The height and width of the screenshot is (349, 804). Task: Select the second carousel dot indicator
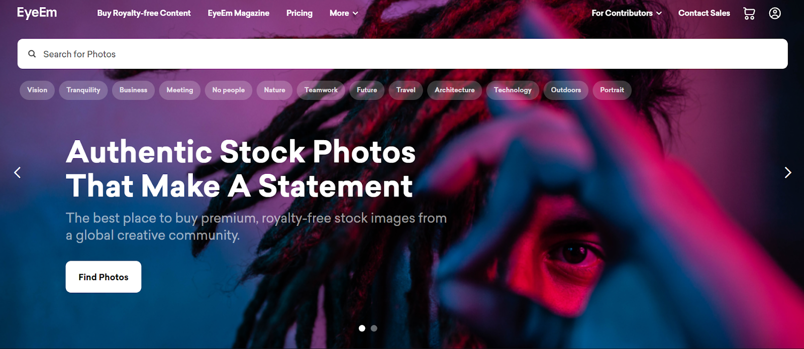coord(374,328)
